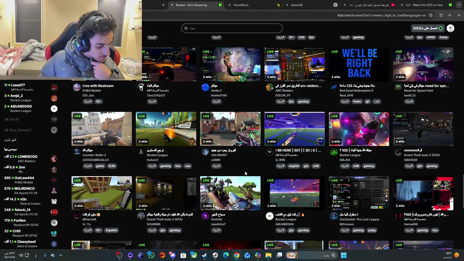Open the VALORANT stream thumbnail by xi3MR
464x261 pixels.
click(x=230, y=129)
